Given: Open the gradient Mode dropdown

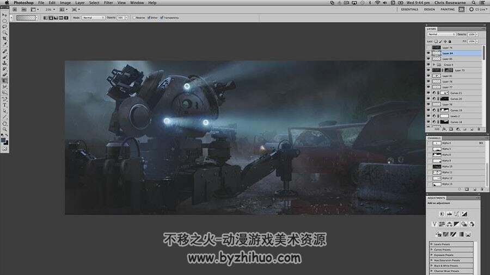Looking at the screenshot, I should pos(93,18).
